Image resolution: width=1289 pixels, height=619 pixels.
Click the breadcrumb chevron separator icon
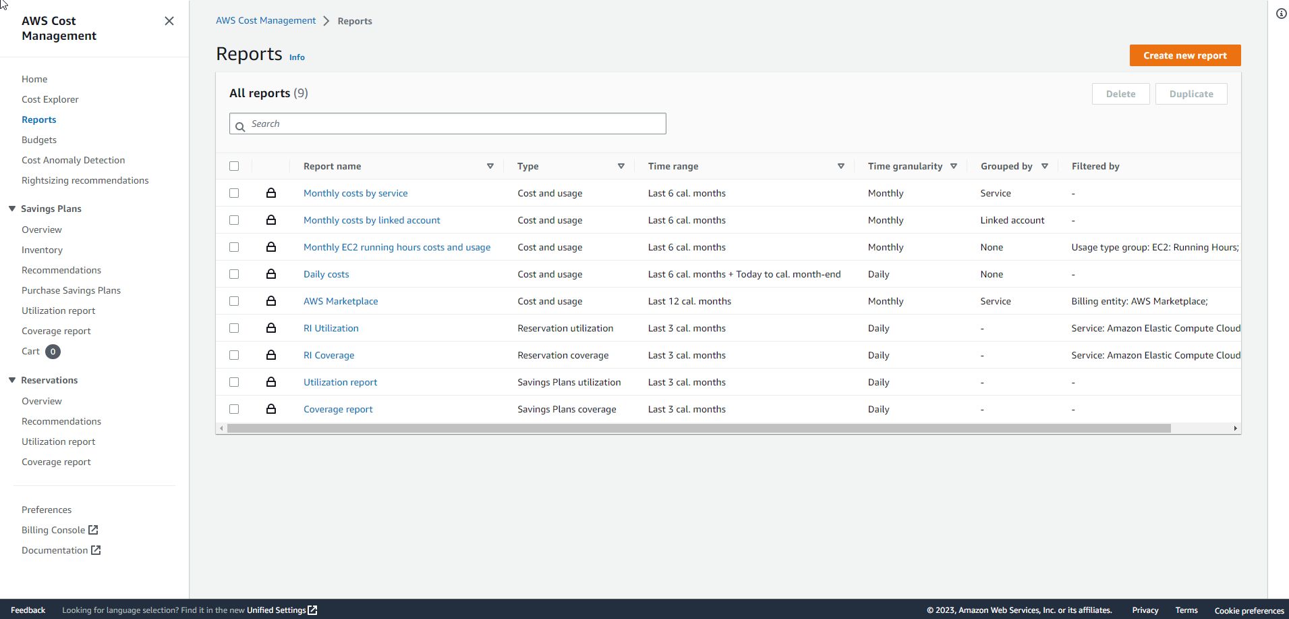pos(326,21)
